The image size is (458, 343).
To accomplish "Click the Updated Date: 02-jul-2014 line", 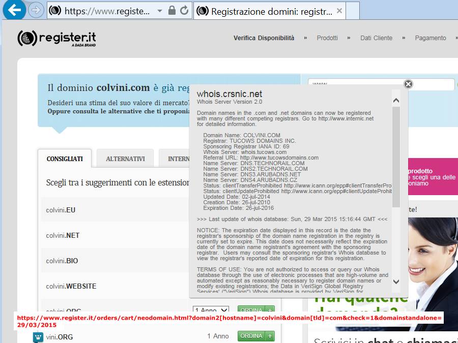I will [237, 197].
